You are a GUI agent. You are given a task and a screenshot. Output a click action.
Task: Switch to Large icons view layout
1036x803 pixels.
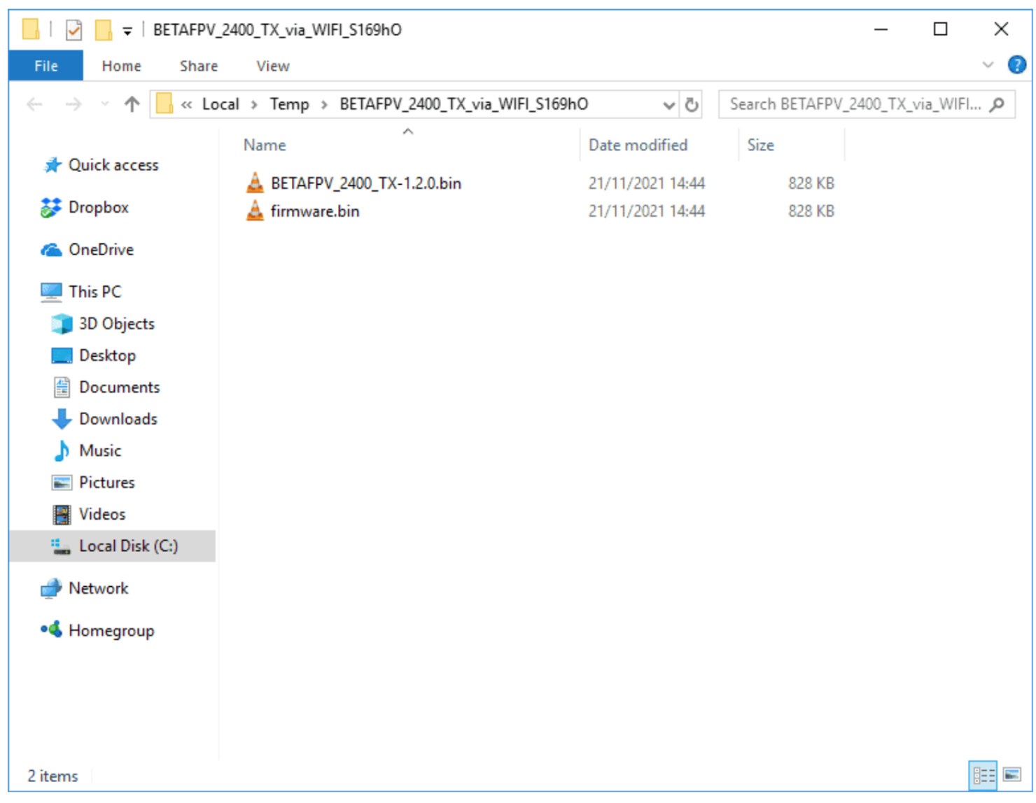click(x=1011, y=775)
